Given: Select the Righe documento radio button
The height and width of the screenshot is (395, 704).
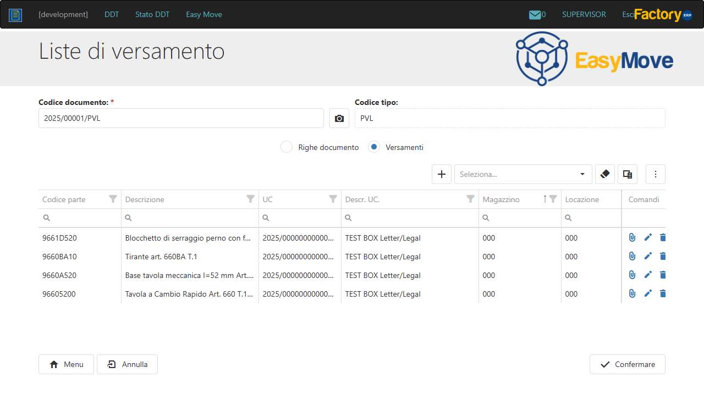Looking at the screenshot, I should (x=287, y=147).
